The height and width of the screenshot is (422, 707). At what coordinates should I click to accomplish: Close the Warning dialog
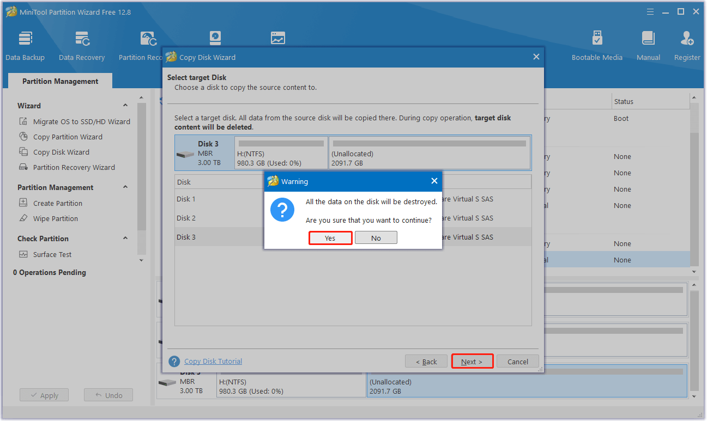point(434,181)
